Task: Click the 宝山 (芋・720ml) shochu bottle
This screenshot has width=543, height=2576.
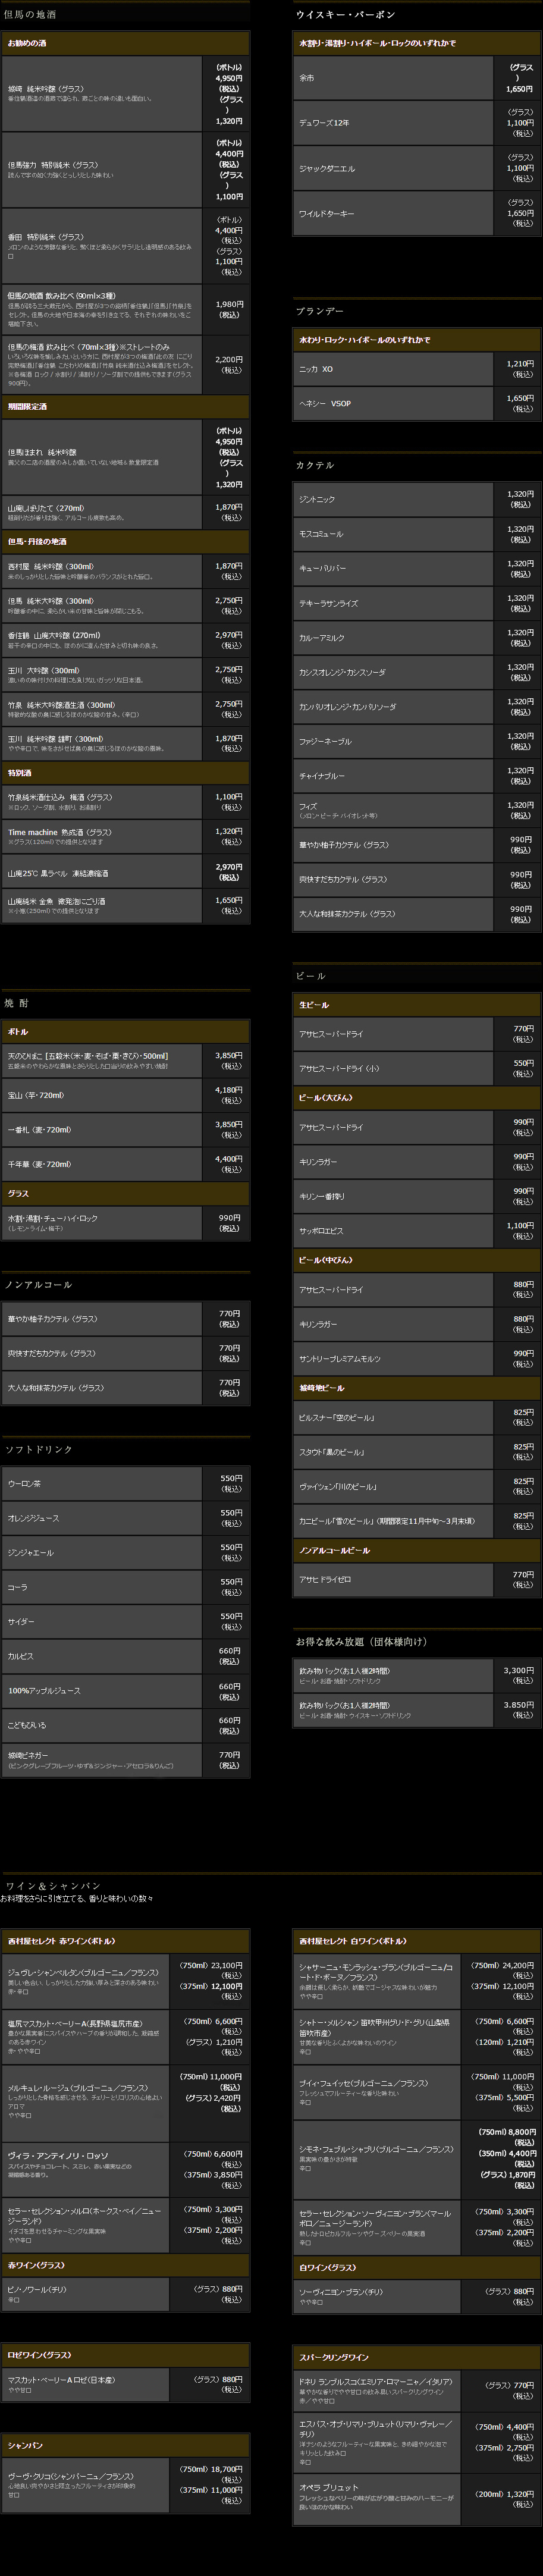Action: coord(126,1095)
